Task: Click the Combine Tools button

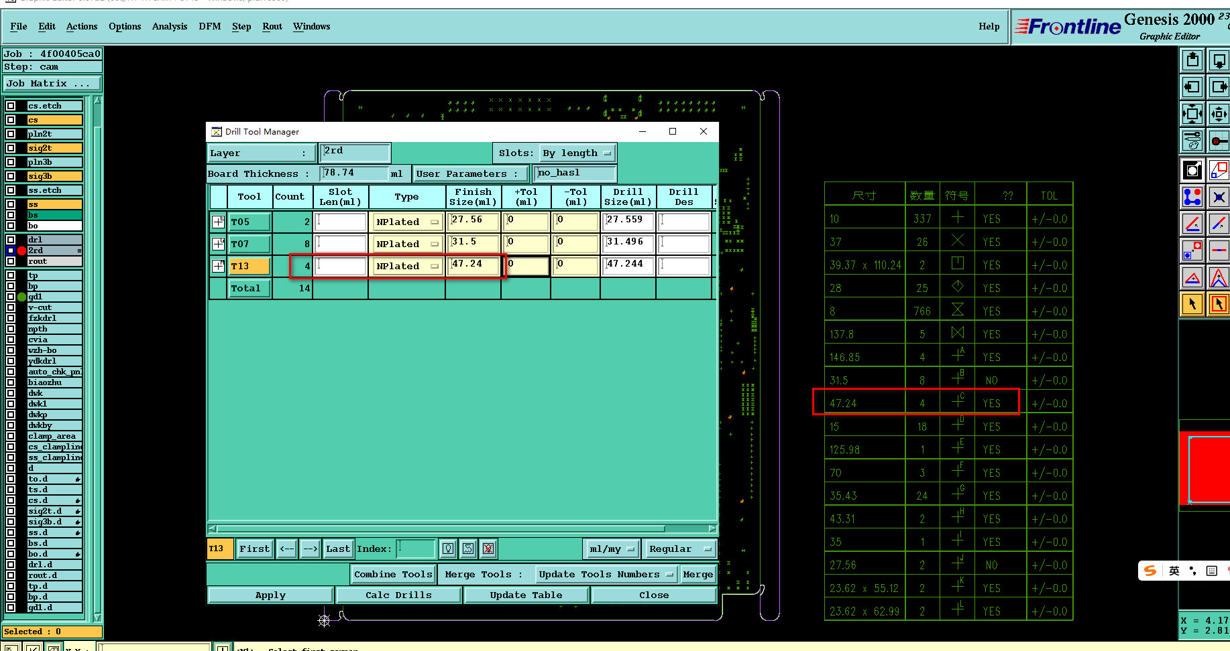Action: point(393,575)
